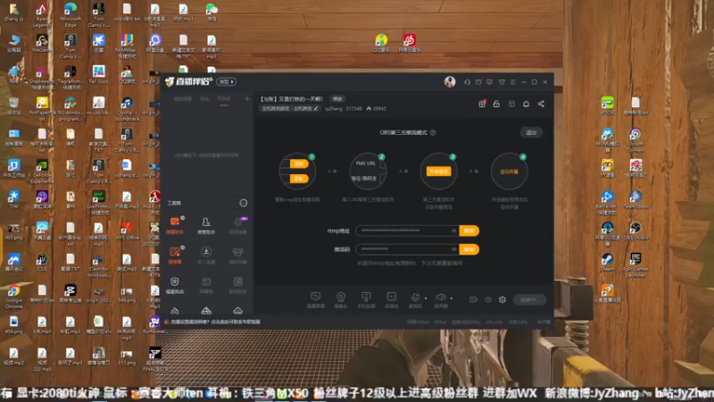
Task: Open the mode switch pill beside app logo
Action: coord(227,82)
